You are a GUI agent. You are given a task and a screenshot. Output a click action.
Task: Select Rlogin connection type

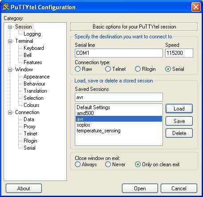(138, 69)
